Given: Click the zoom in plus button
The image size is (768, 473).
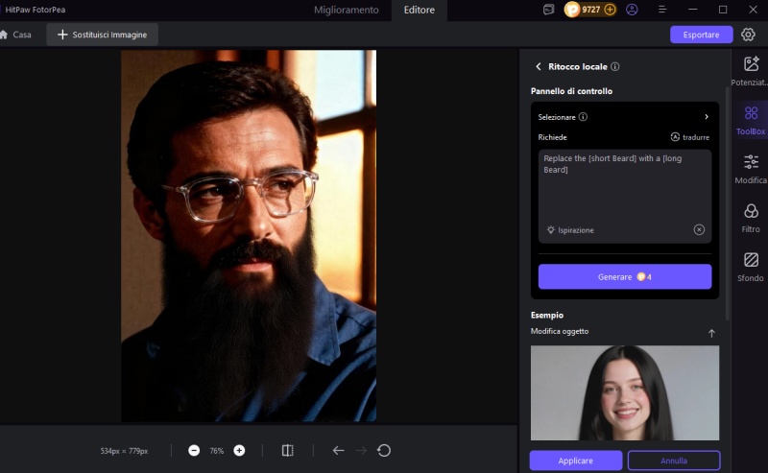Looking at the screenshot, I should [x=239, y=450].
